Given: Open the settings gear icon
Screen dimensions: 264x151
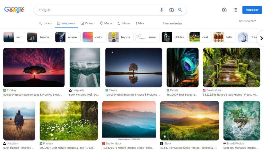Looking at the screenshot, I should 224,10.
